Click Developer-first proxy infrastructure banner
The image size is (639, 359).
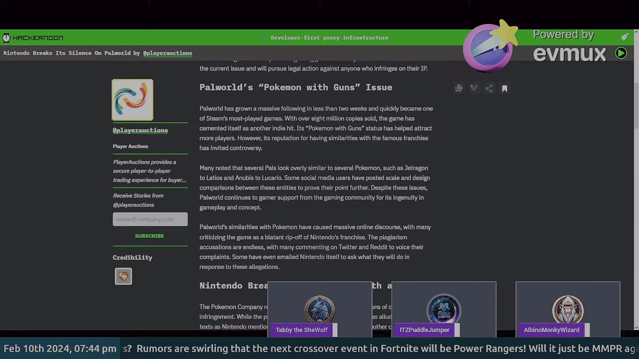(329, 38)
